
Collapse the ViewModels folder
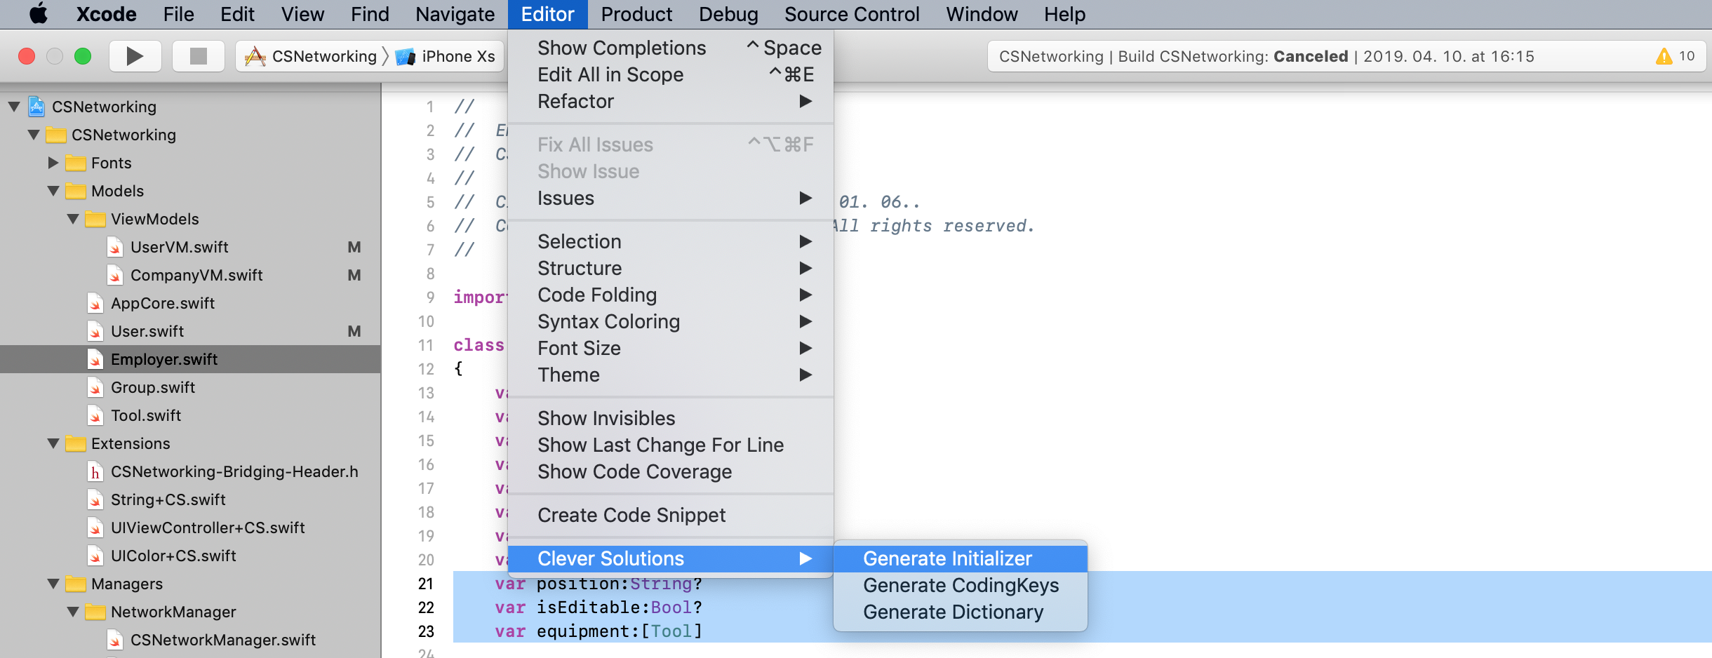tap(73, 219)
